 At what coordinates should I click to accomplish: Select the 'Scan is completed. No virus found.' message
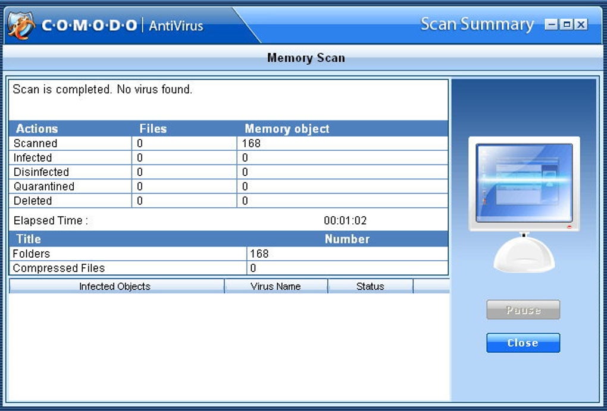click(102, 90)
